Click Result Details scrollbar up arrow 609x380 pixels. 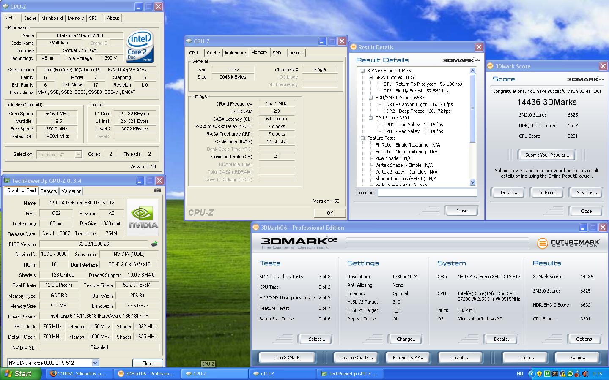473,71
